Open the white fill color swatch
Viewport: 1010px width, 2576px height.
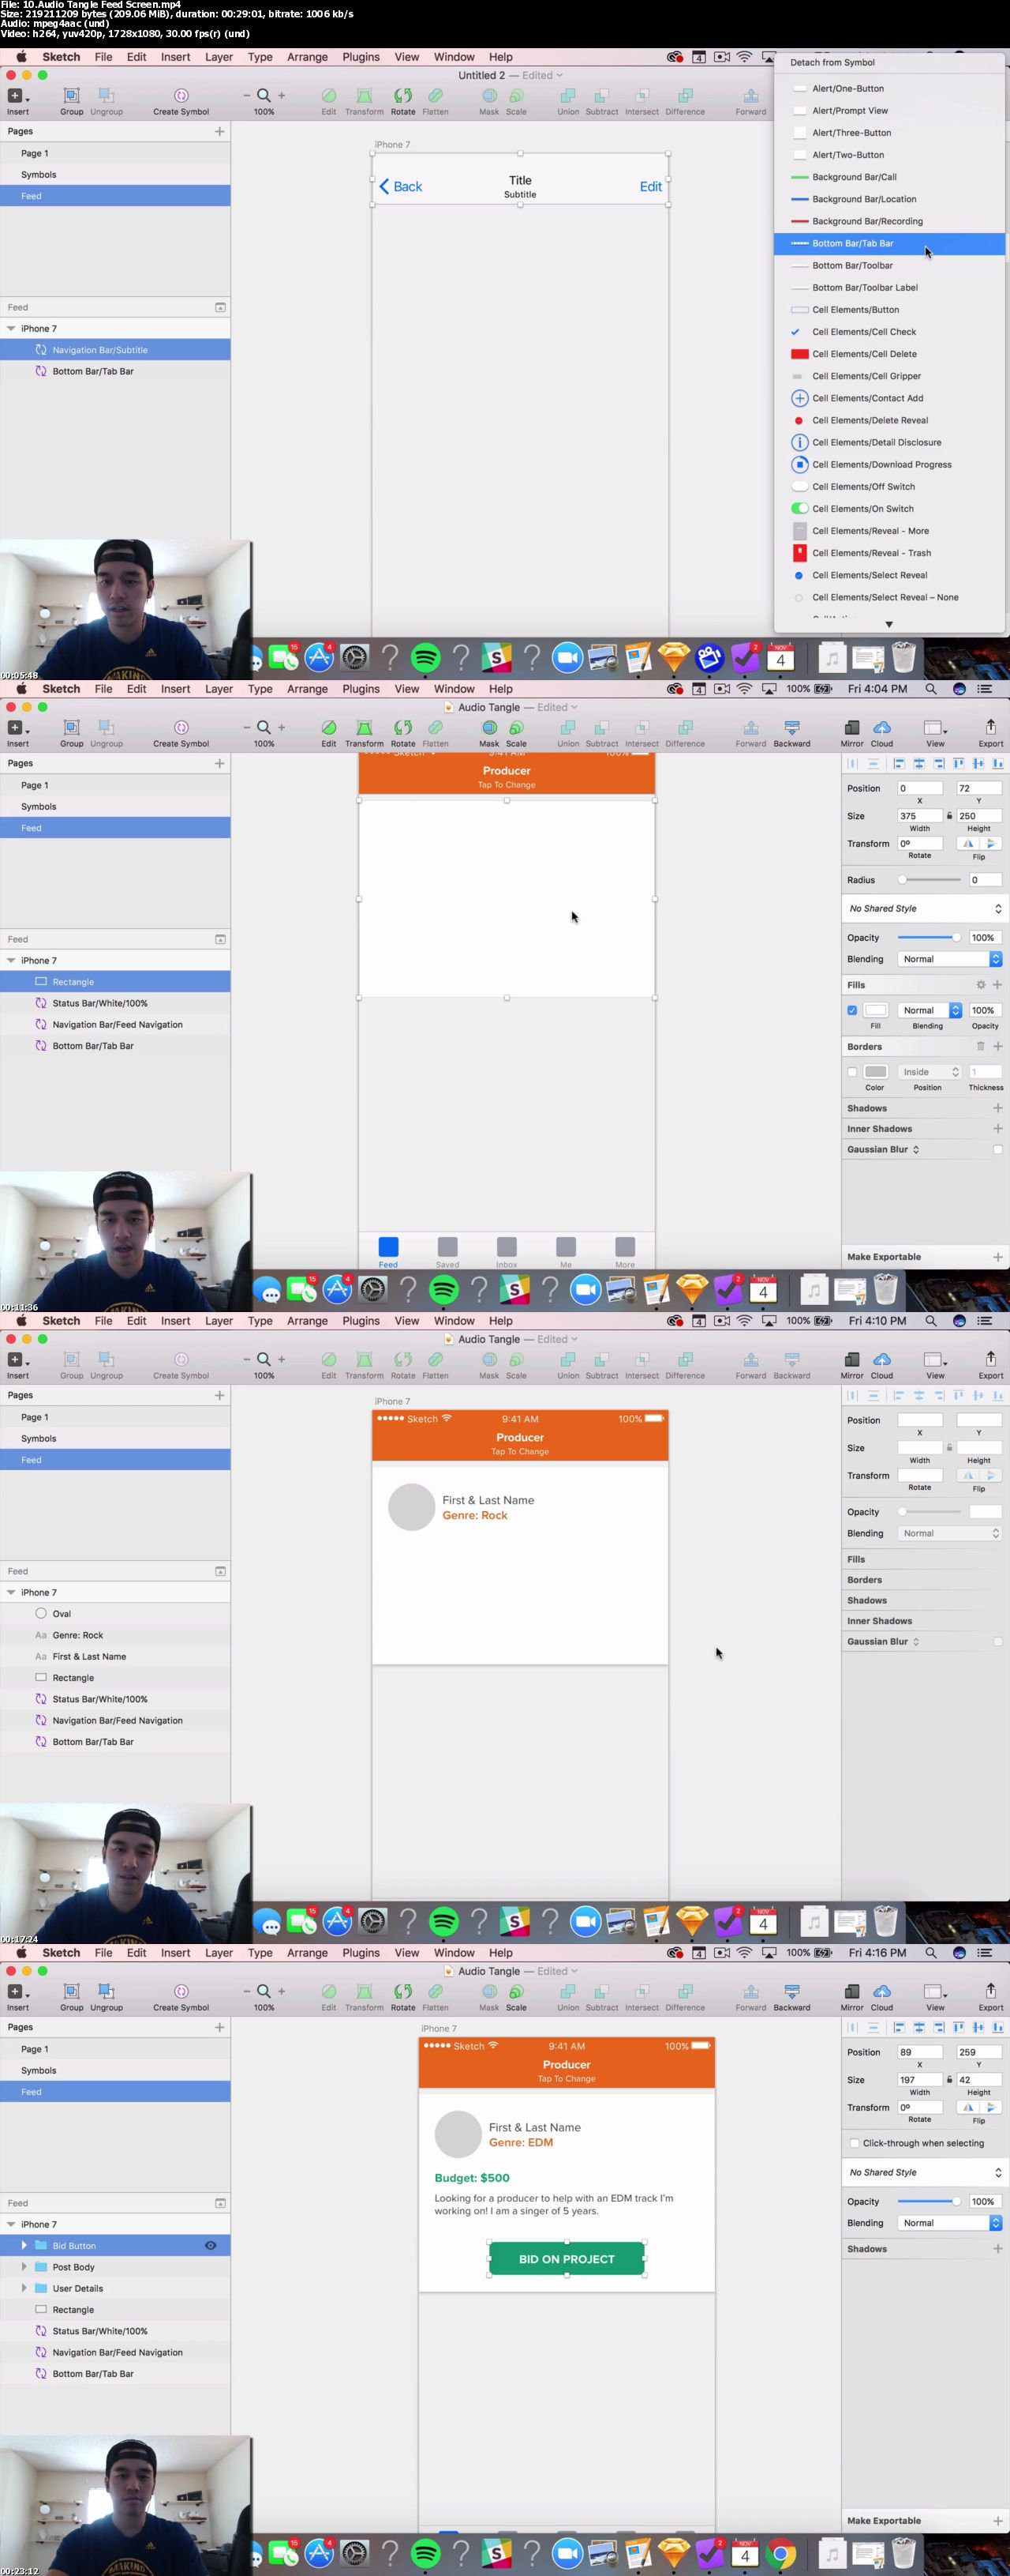coord(875,1010)
